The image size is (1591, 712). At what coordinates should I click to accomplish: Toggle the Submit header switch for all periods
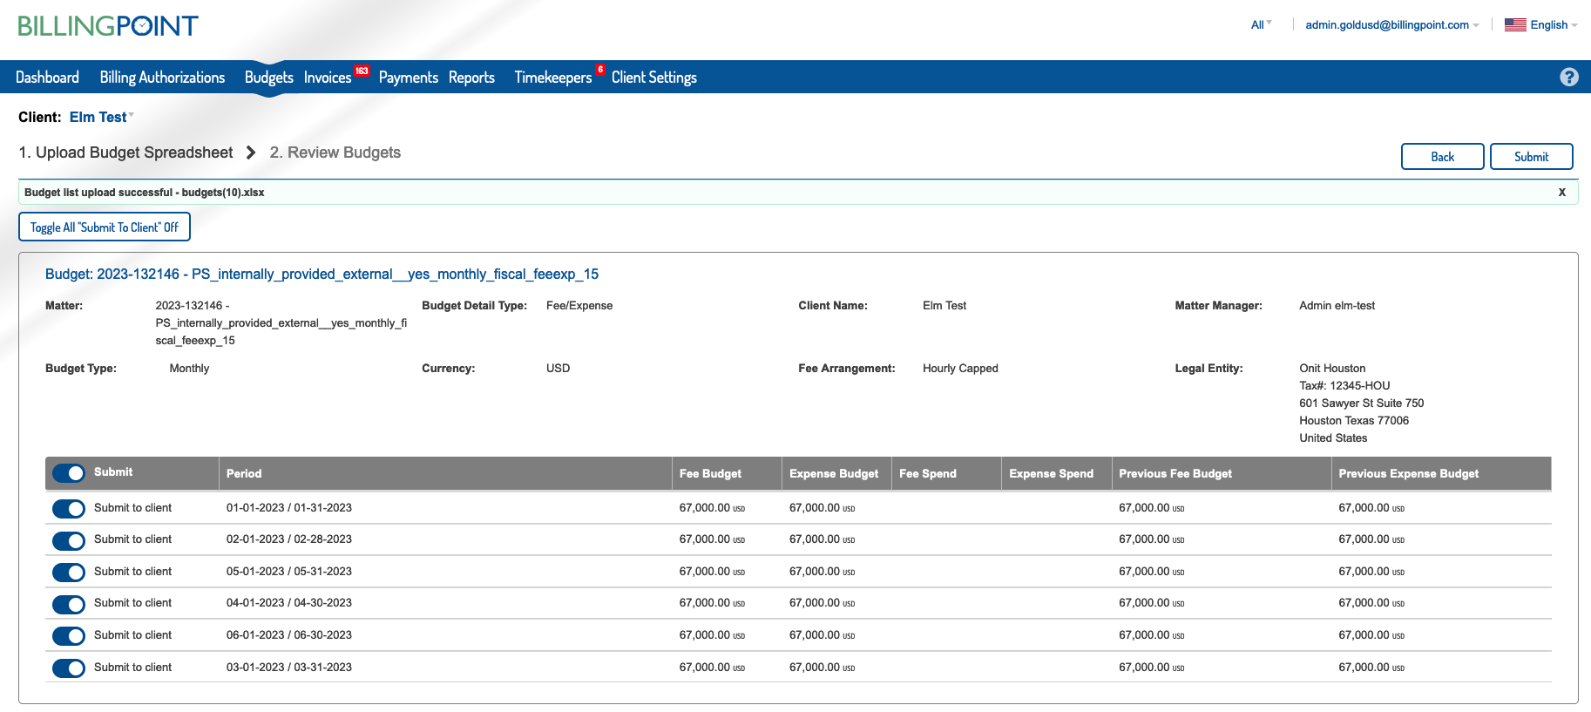pyautogui.click(x=69, y=472)
